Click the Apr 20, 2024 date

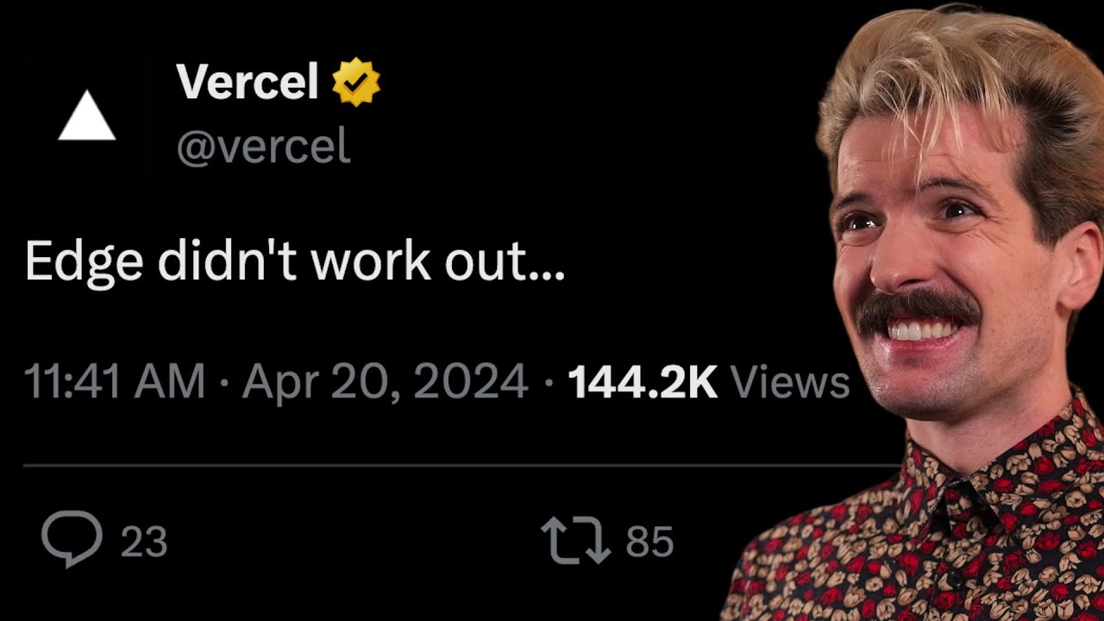(385, 382)
